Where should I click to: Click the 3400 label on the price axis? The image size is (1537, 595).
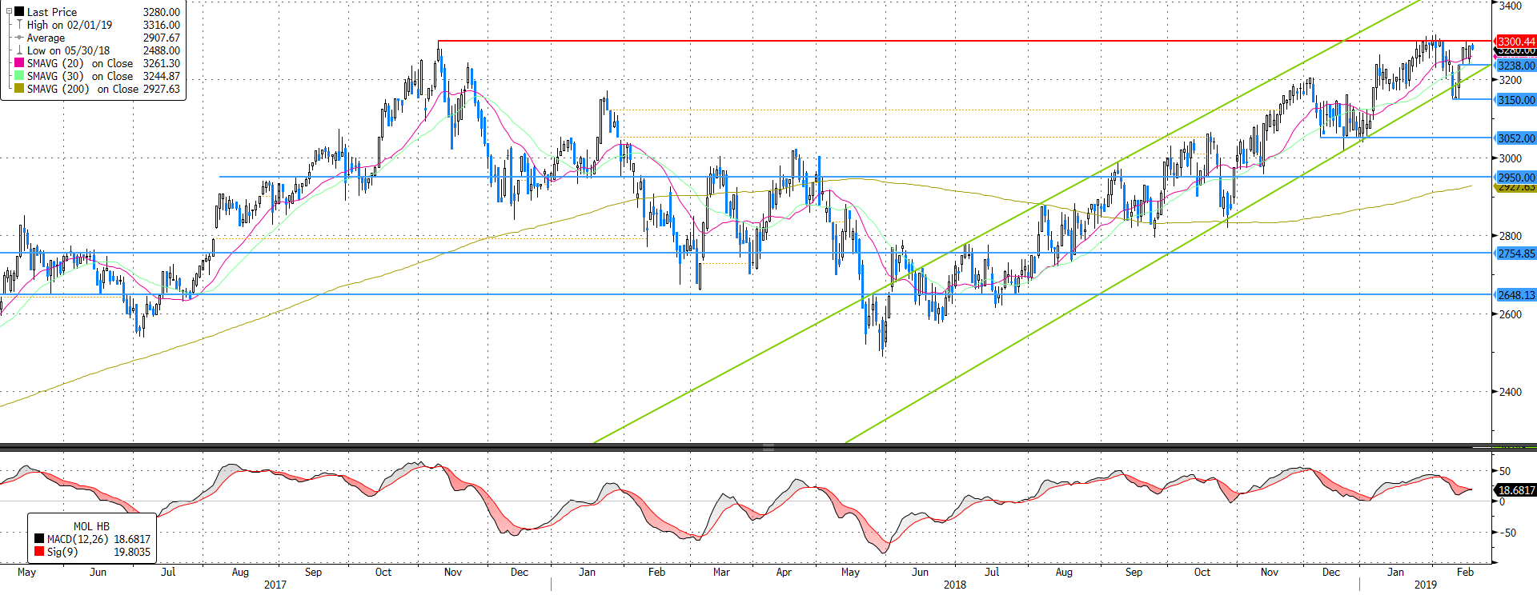[x=1511, y=6]
